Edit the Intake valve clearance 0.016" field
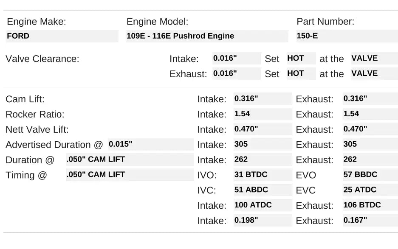Screen dimensions: 398x249 pyautogui.click(x=237, y=59)
